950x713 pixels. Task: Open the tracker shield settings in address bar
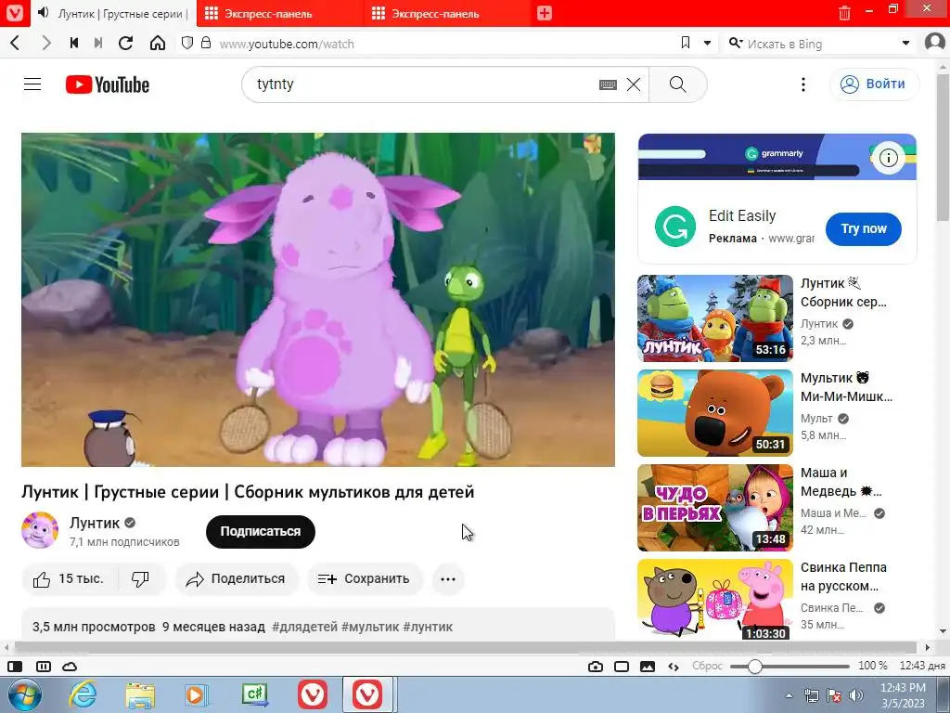[x=187, y=43]
